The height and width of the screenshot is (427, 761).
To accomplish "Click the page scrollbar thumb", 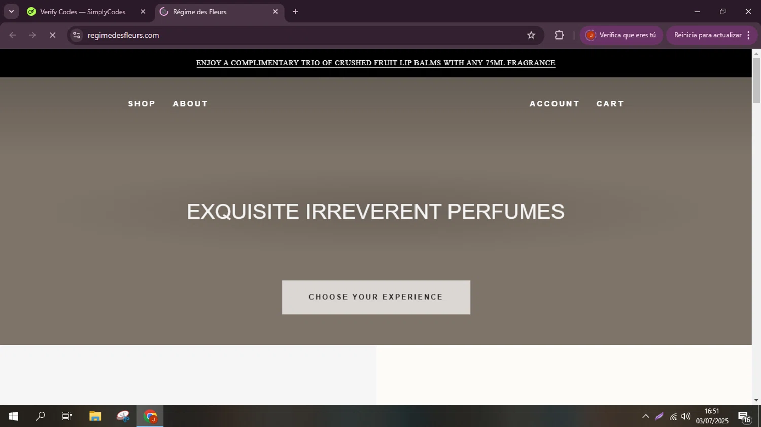I will pos(756,81).
